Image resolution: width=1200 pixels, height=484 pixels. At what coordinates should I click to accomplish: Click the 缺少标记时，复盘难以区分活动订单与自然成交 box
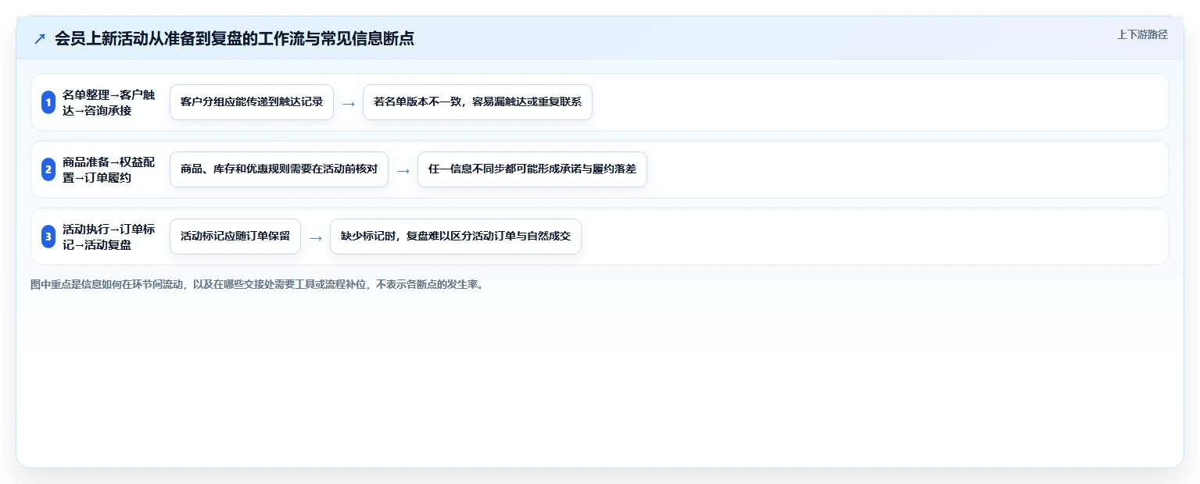pyautogui.click(x=456, y=237)
